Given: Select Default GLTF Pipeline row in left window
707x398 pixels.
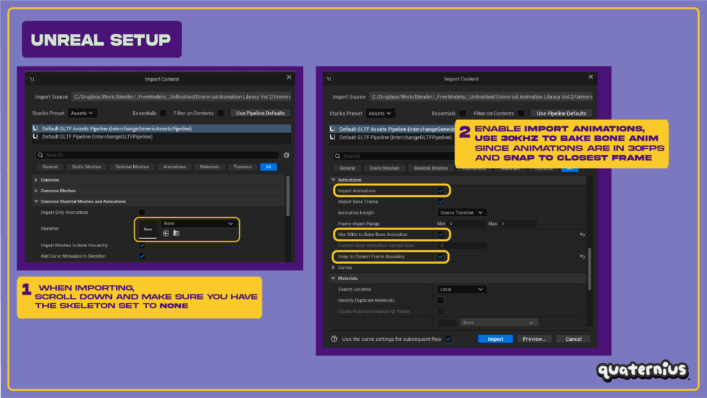Looking at the screenshot, I should click(162, 137).
